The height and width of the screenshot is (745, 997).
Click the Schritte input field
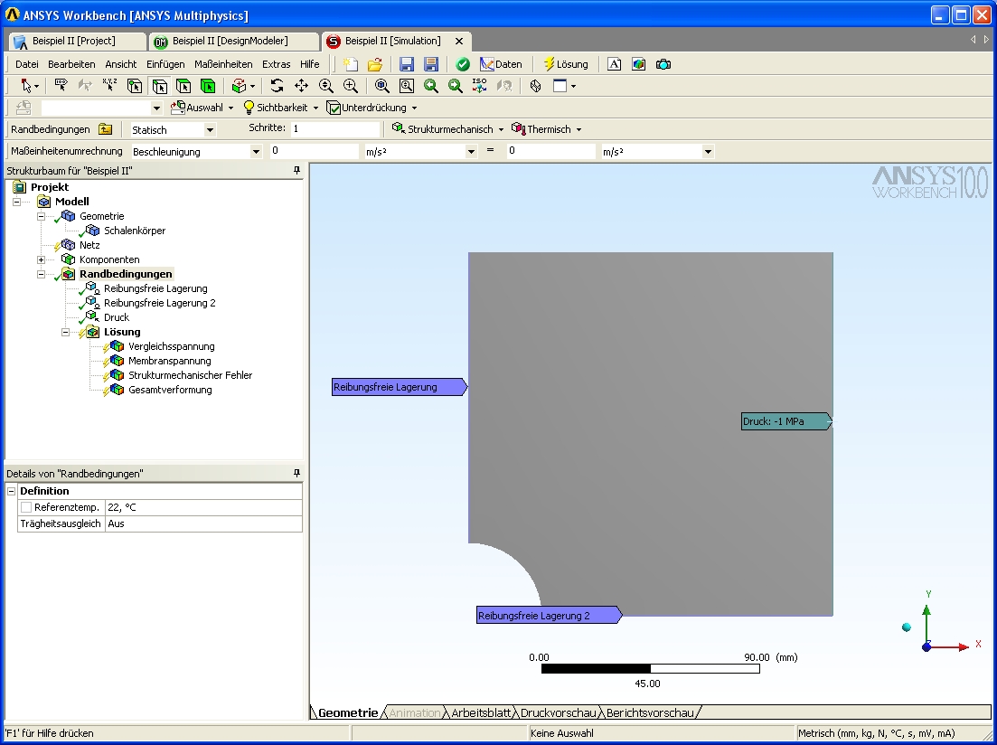pos(335,129)
